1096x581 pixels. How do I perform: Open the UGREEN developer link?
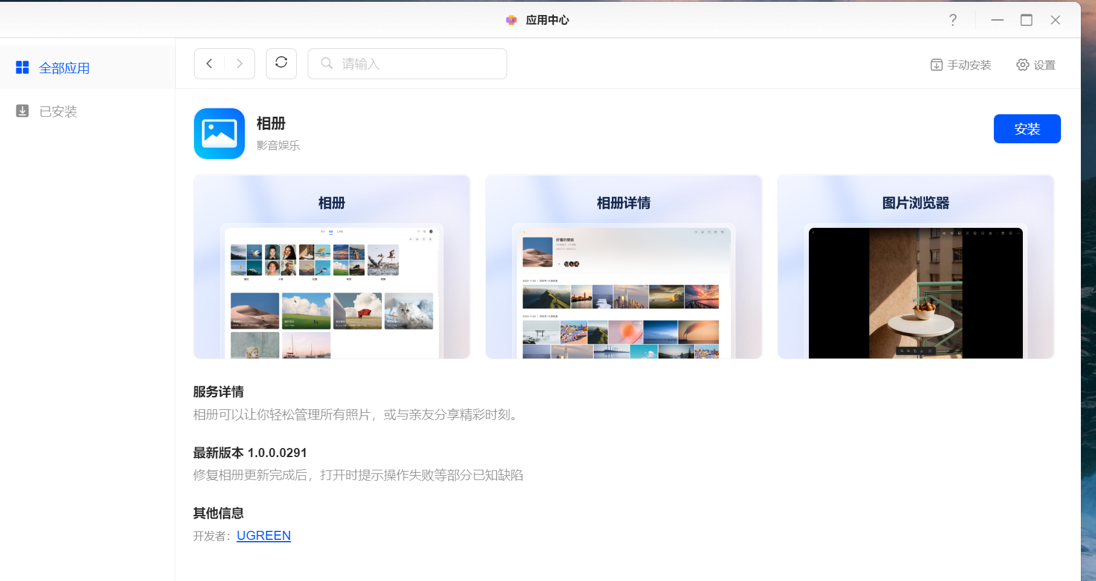(264, 536)
